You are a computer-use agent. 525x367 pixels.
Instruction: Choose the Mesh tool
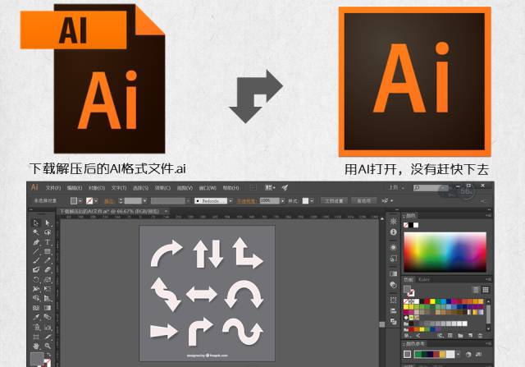tap(36, 308)
